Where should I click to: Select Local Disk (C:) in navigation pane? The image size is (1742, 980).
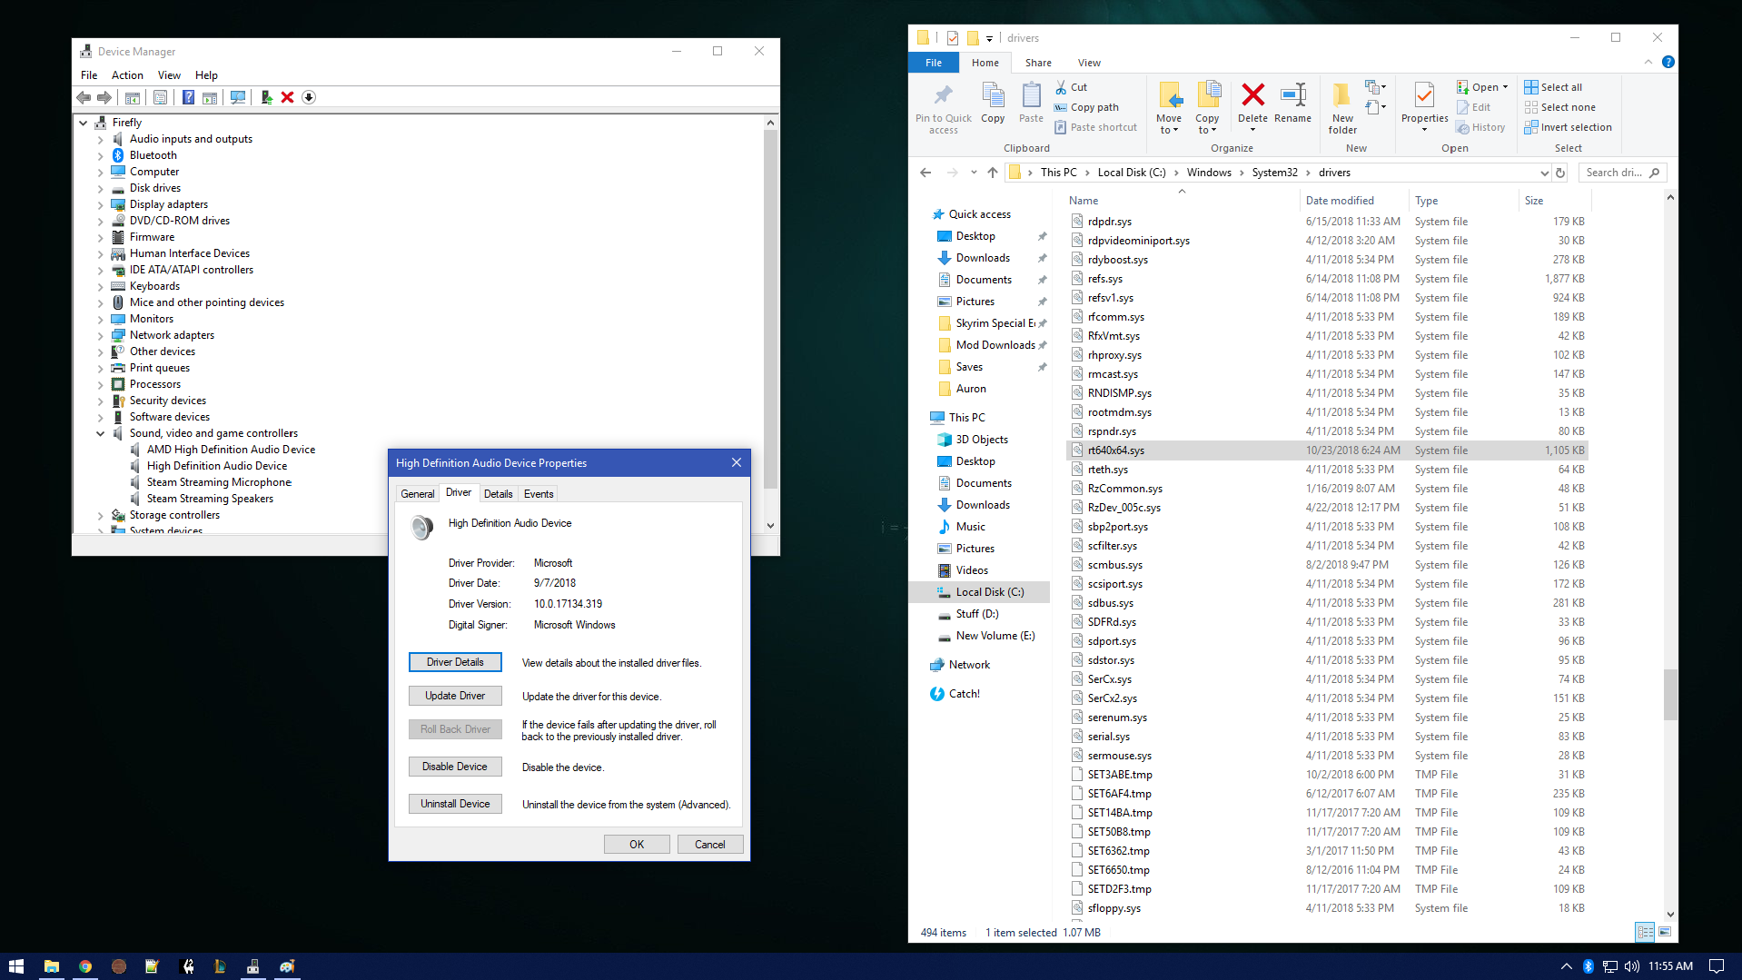(979, 592)
